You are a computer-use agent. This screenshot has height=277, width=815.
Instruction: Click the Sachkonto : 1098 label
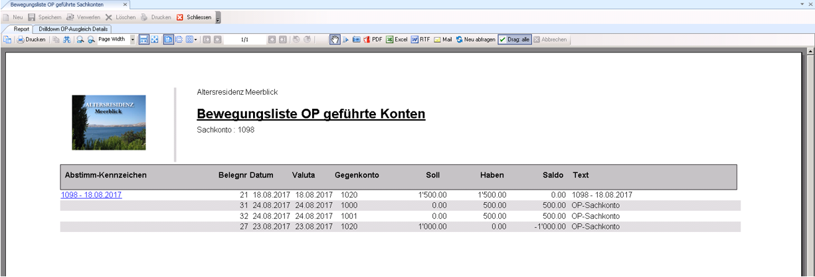click(x=226, y=130)
